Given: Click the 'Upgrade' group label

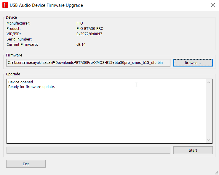Looking at the screenshot, I should click(13, 74).
